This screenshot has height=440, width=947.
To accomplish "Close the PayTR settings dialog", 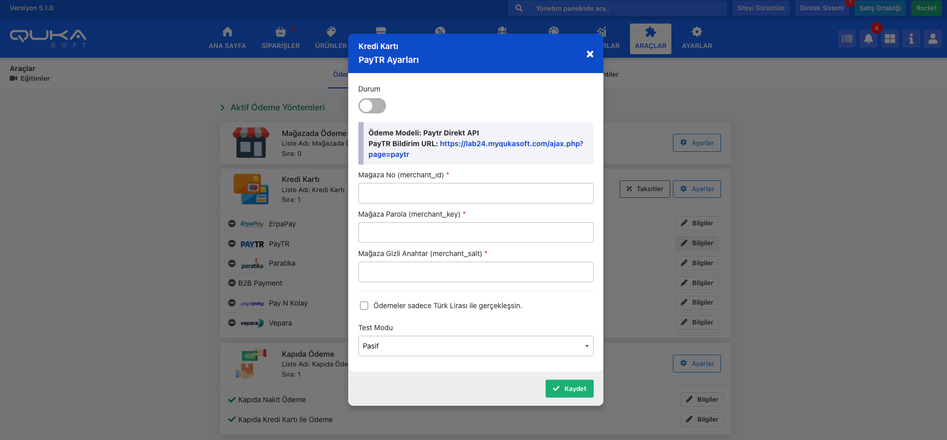I will [590, 54].
